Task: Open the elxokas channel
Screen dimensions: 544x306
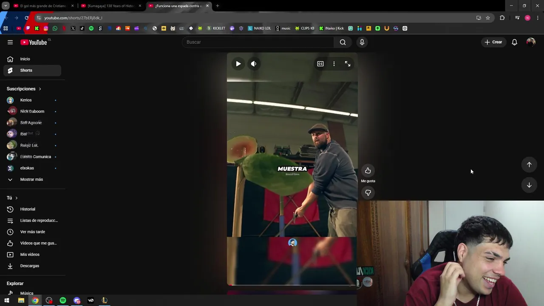Action: (32, 168)
